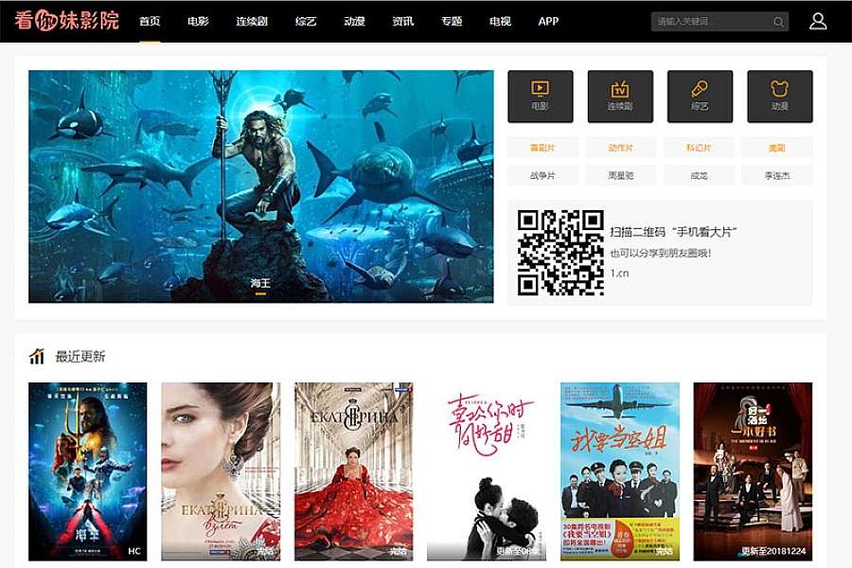Select the 科幻片 genre tag
The width and height of the screenshot is (852, 568).
[699, 148]
